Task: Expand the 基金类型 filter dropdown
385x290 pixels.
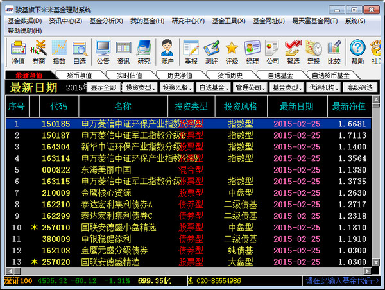Action: coord(287,87)
